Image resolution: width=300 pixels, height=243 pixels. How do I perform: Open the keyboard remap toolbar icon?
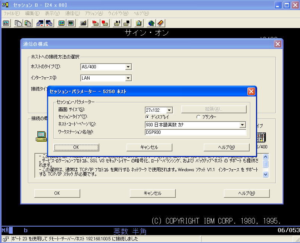tap(83, 23)
